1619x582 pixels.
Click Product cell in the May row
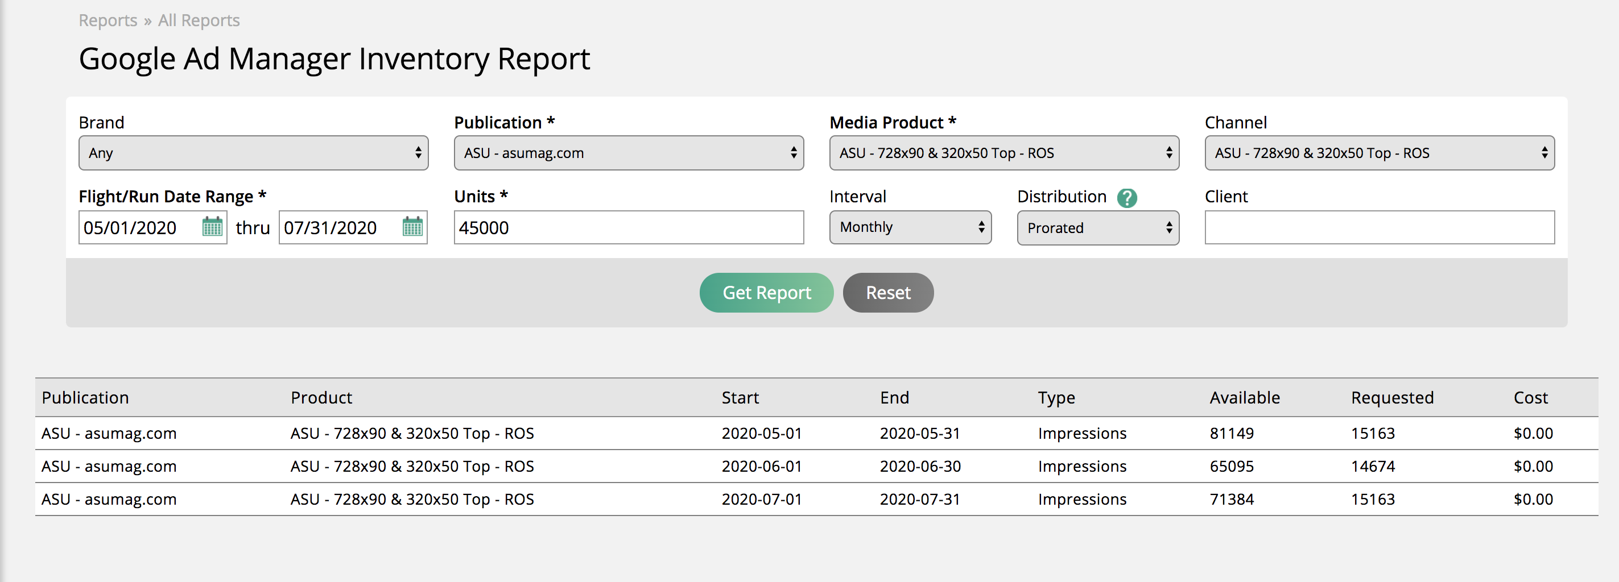[412, 433]
